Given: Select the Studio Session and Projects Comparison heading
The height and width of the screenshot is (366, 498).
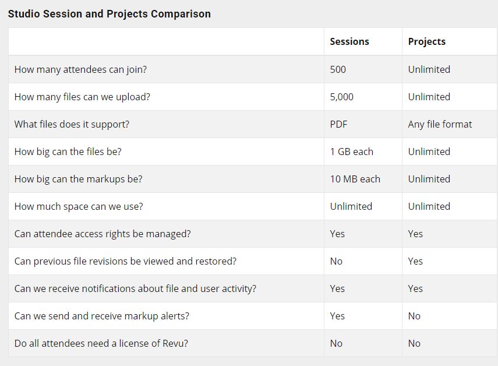Looking at the screenshot, I should coord(110,14).
